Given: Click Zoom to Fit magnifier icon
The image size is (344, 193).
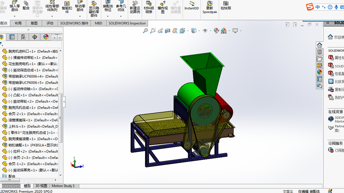Looking at the screenshot, I should click(145, 31).
